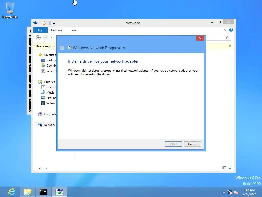Click Next in Windows Network Diagnostics
262x197 pixels.
click(173, 144)
